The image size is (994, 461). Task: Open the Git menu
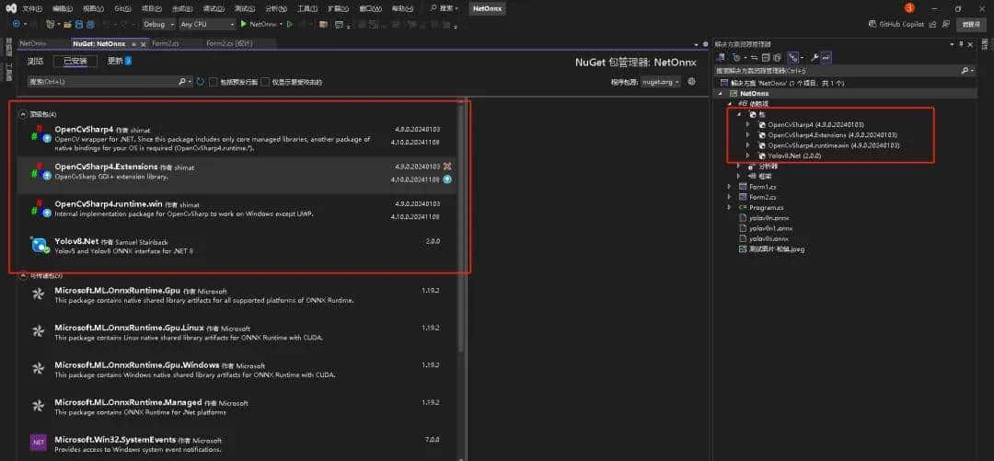tap(121, 9)
